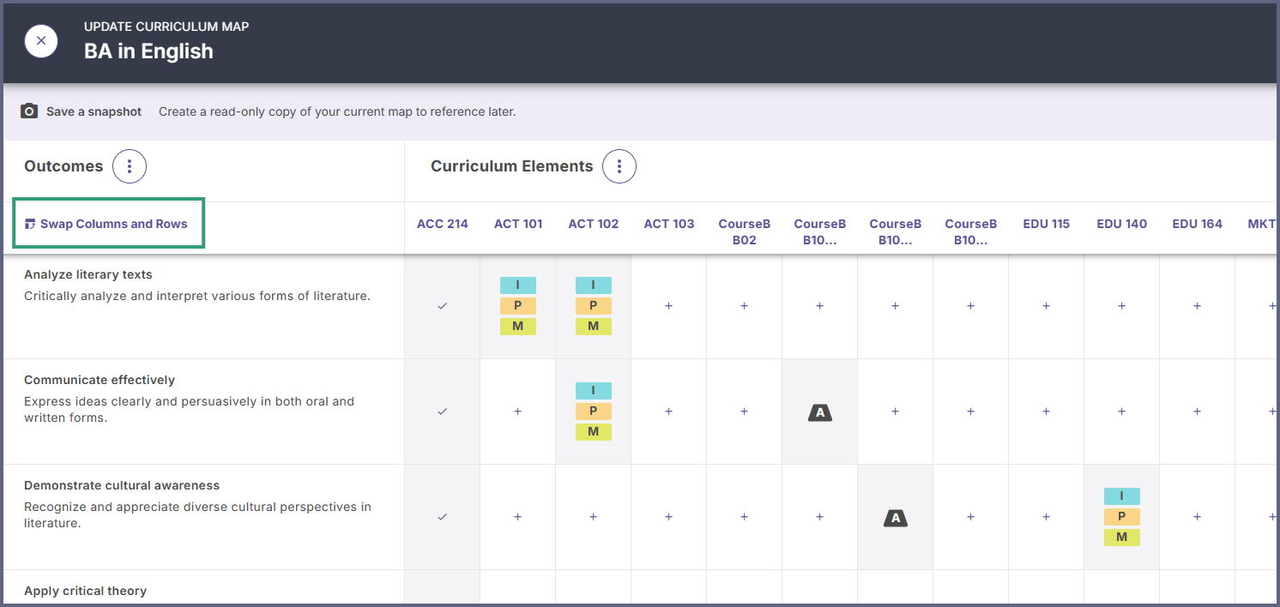The width and height of the screenshot is (1280, 607).
Task: Click the Apply critical theory outcome title
Action: point(86,592)
